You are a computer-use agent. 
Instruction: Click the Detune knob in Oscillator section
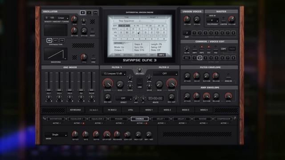point(74,31)
